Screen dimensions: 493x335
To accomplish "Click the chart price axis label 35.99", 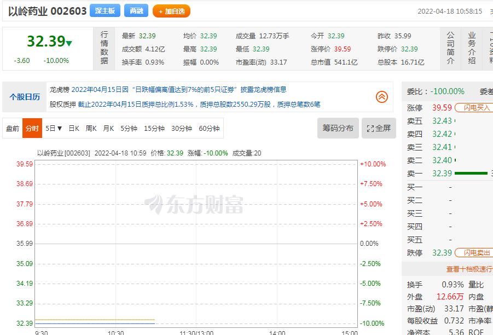I will 25,244.
